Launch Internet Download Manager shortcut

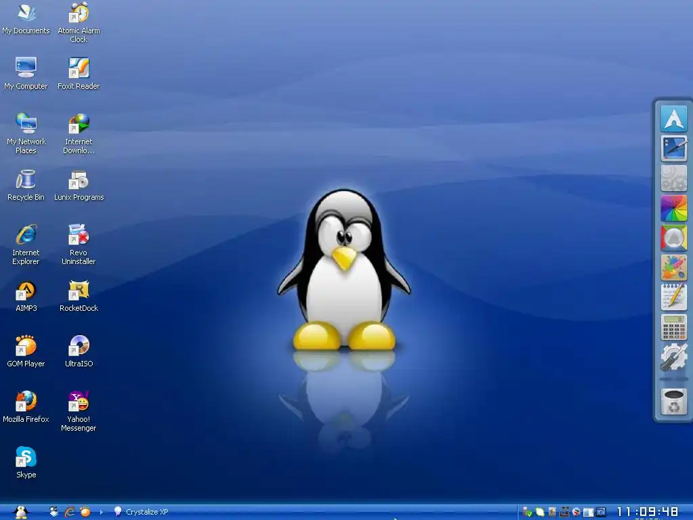pyautogui.click(x=79, y=133)
